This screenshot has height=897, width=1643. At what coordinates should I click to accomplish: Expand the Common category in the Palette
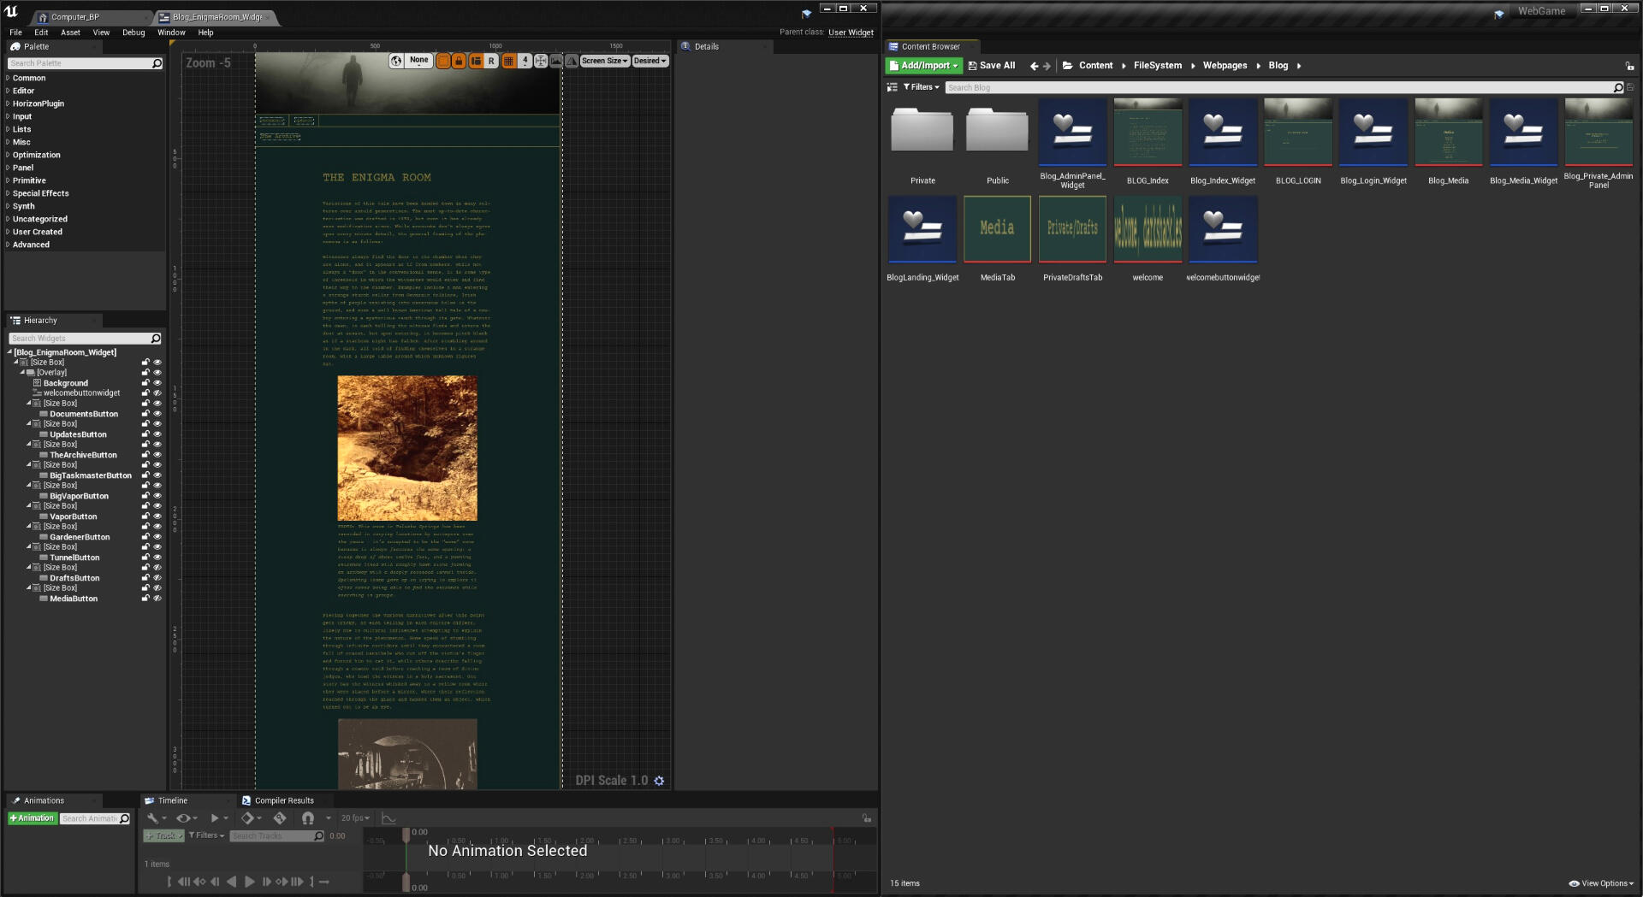[30, 78]
